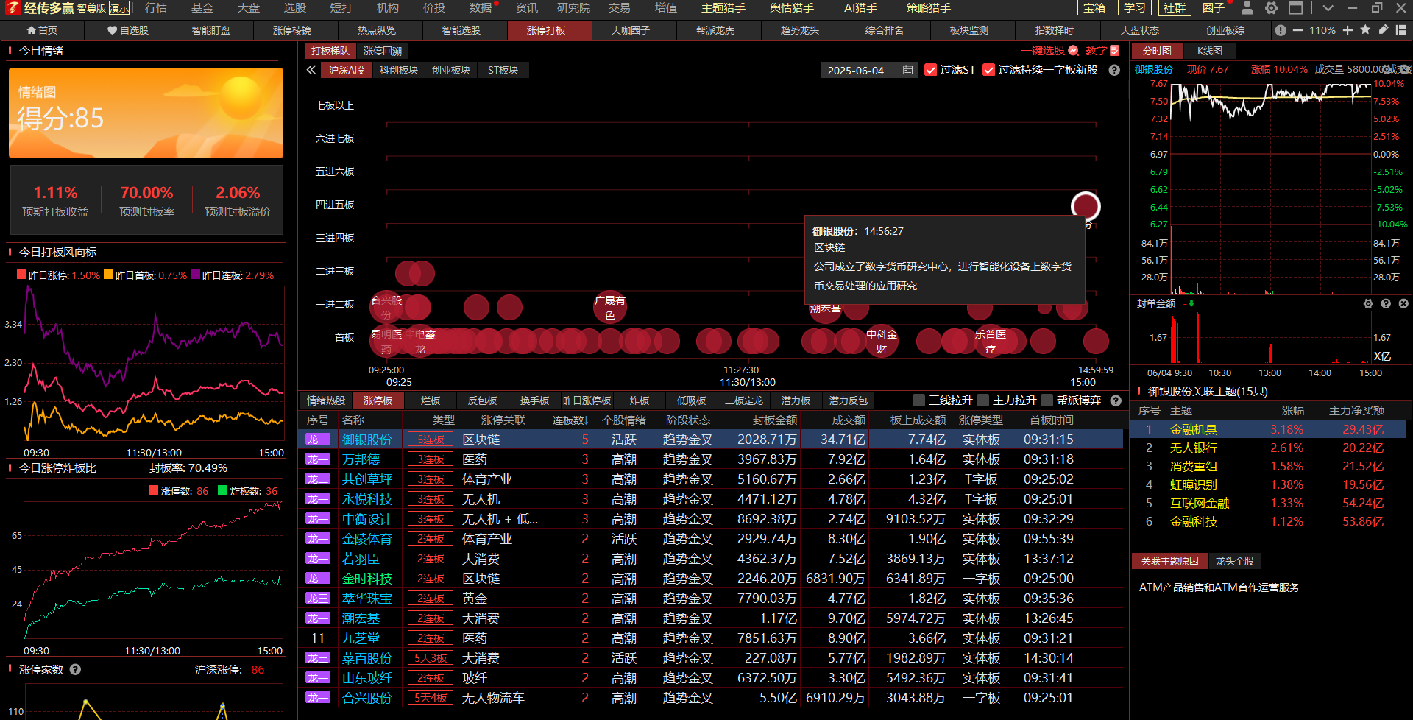The width and height of the screenshot is (1413, 720).
Task: Click the 演示 button by the logo
Action: tap(119, 8)
